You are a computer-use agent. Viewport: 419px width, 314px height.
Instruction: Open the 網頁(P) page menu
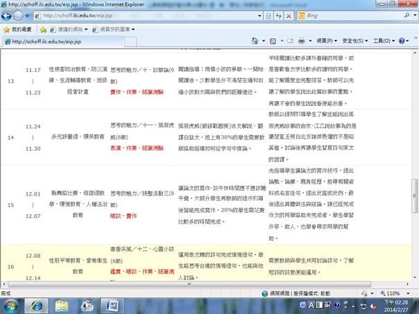[x=322, y=42]
